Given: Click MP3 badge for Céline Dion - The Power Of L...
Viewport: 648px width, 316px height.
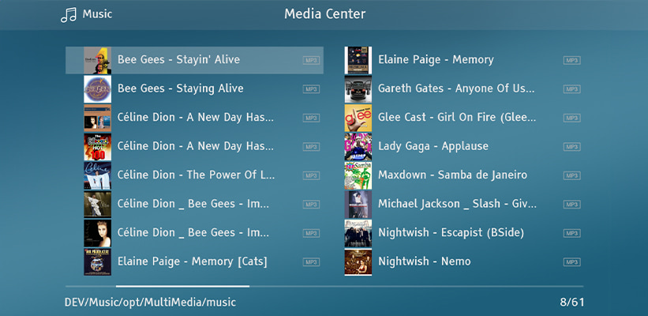Looking at the screenshot, I should click(311, 175).
